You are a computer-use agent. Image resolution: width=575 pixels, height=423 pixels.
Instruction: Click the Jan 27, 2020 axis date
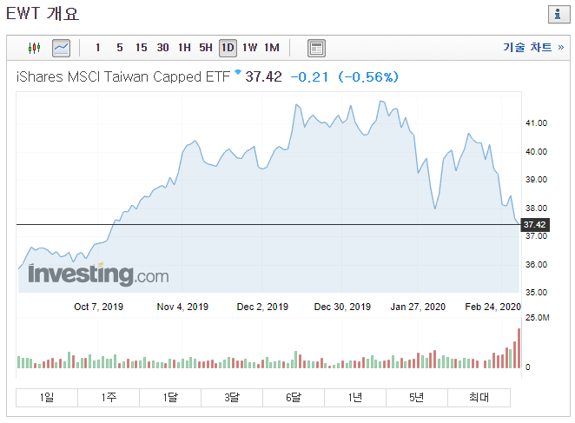click(418, 307)
